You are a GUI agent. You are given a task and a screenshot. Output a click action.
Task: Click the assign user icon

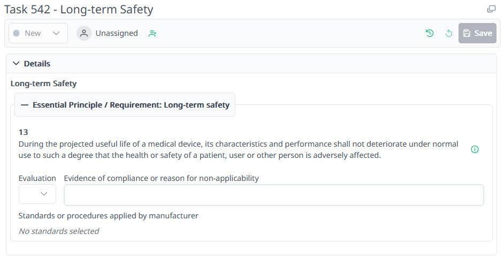point(152,33)
